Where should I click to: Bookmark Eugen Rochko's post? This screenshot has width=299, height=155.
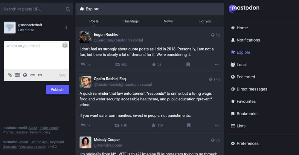point(188,64)
